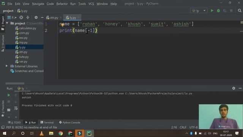Open var.py in project tree
The width and height of the screenshot is (243, 137).
click(x=21, y=62)
